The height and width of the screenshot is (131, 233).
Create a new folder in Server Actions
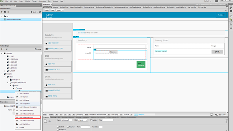5,12
